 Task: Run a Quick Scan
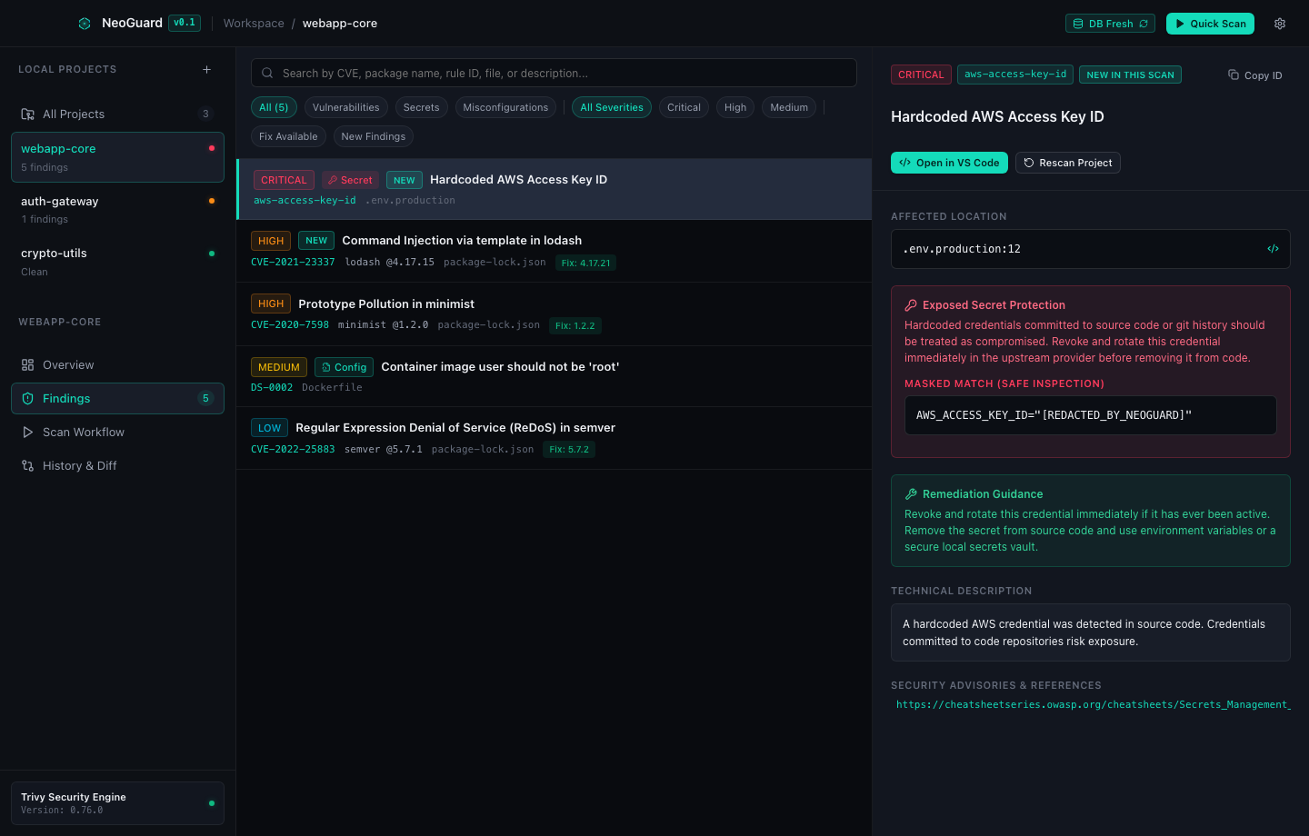1210,24
